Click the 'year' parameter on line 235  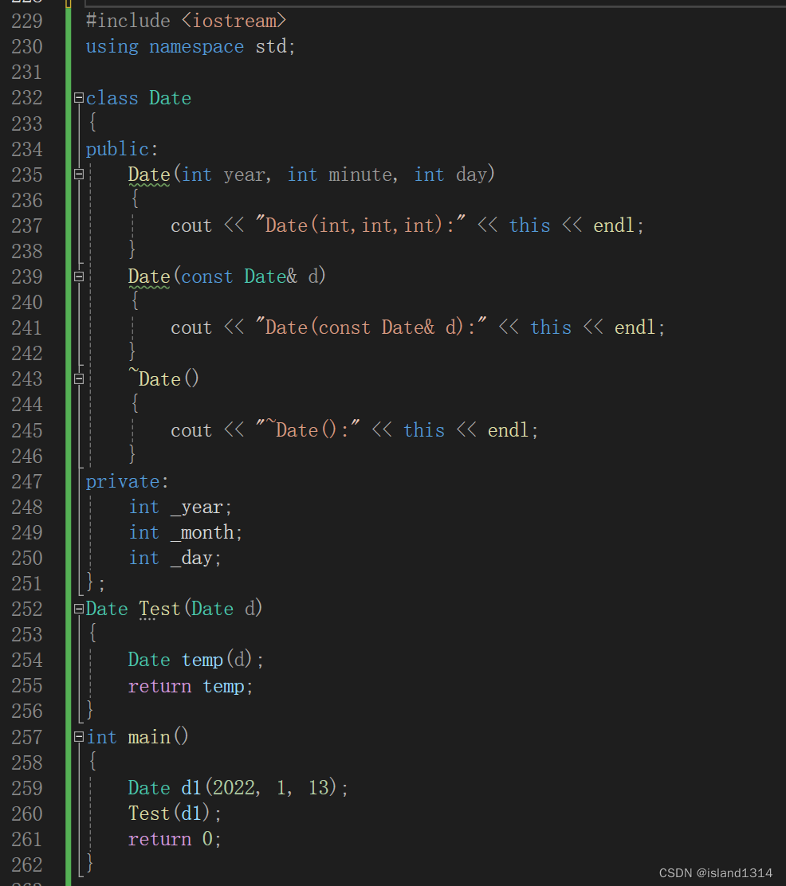point(244,174)
